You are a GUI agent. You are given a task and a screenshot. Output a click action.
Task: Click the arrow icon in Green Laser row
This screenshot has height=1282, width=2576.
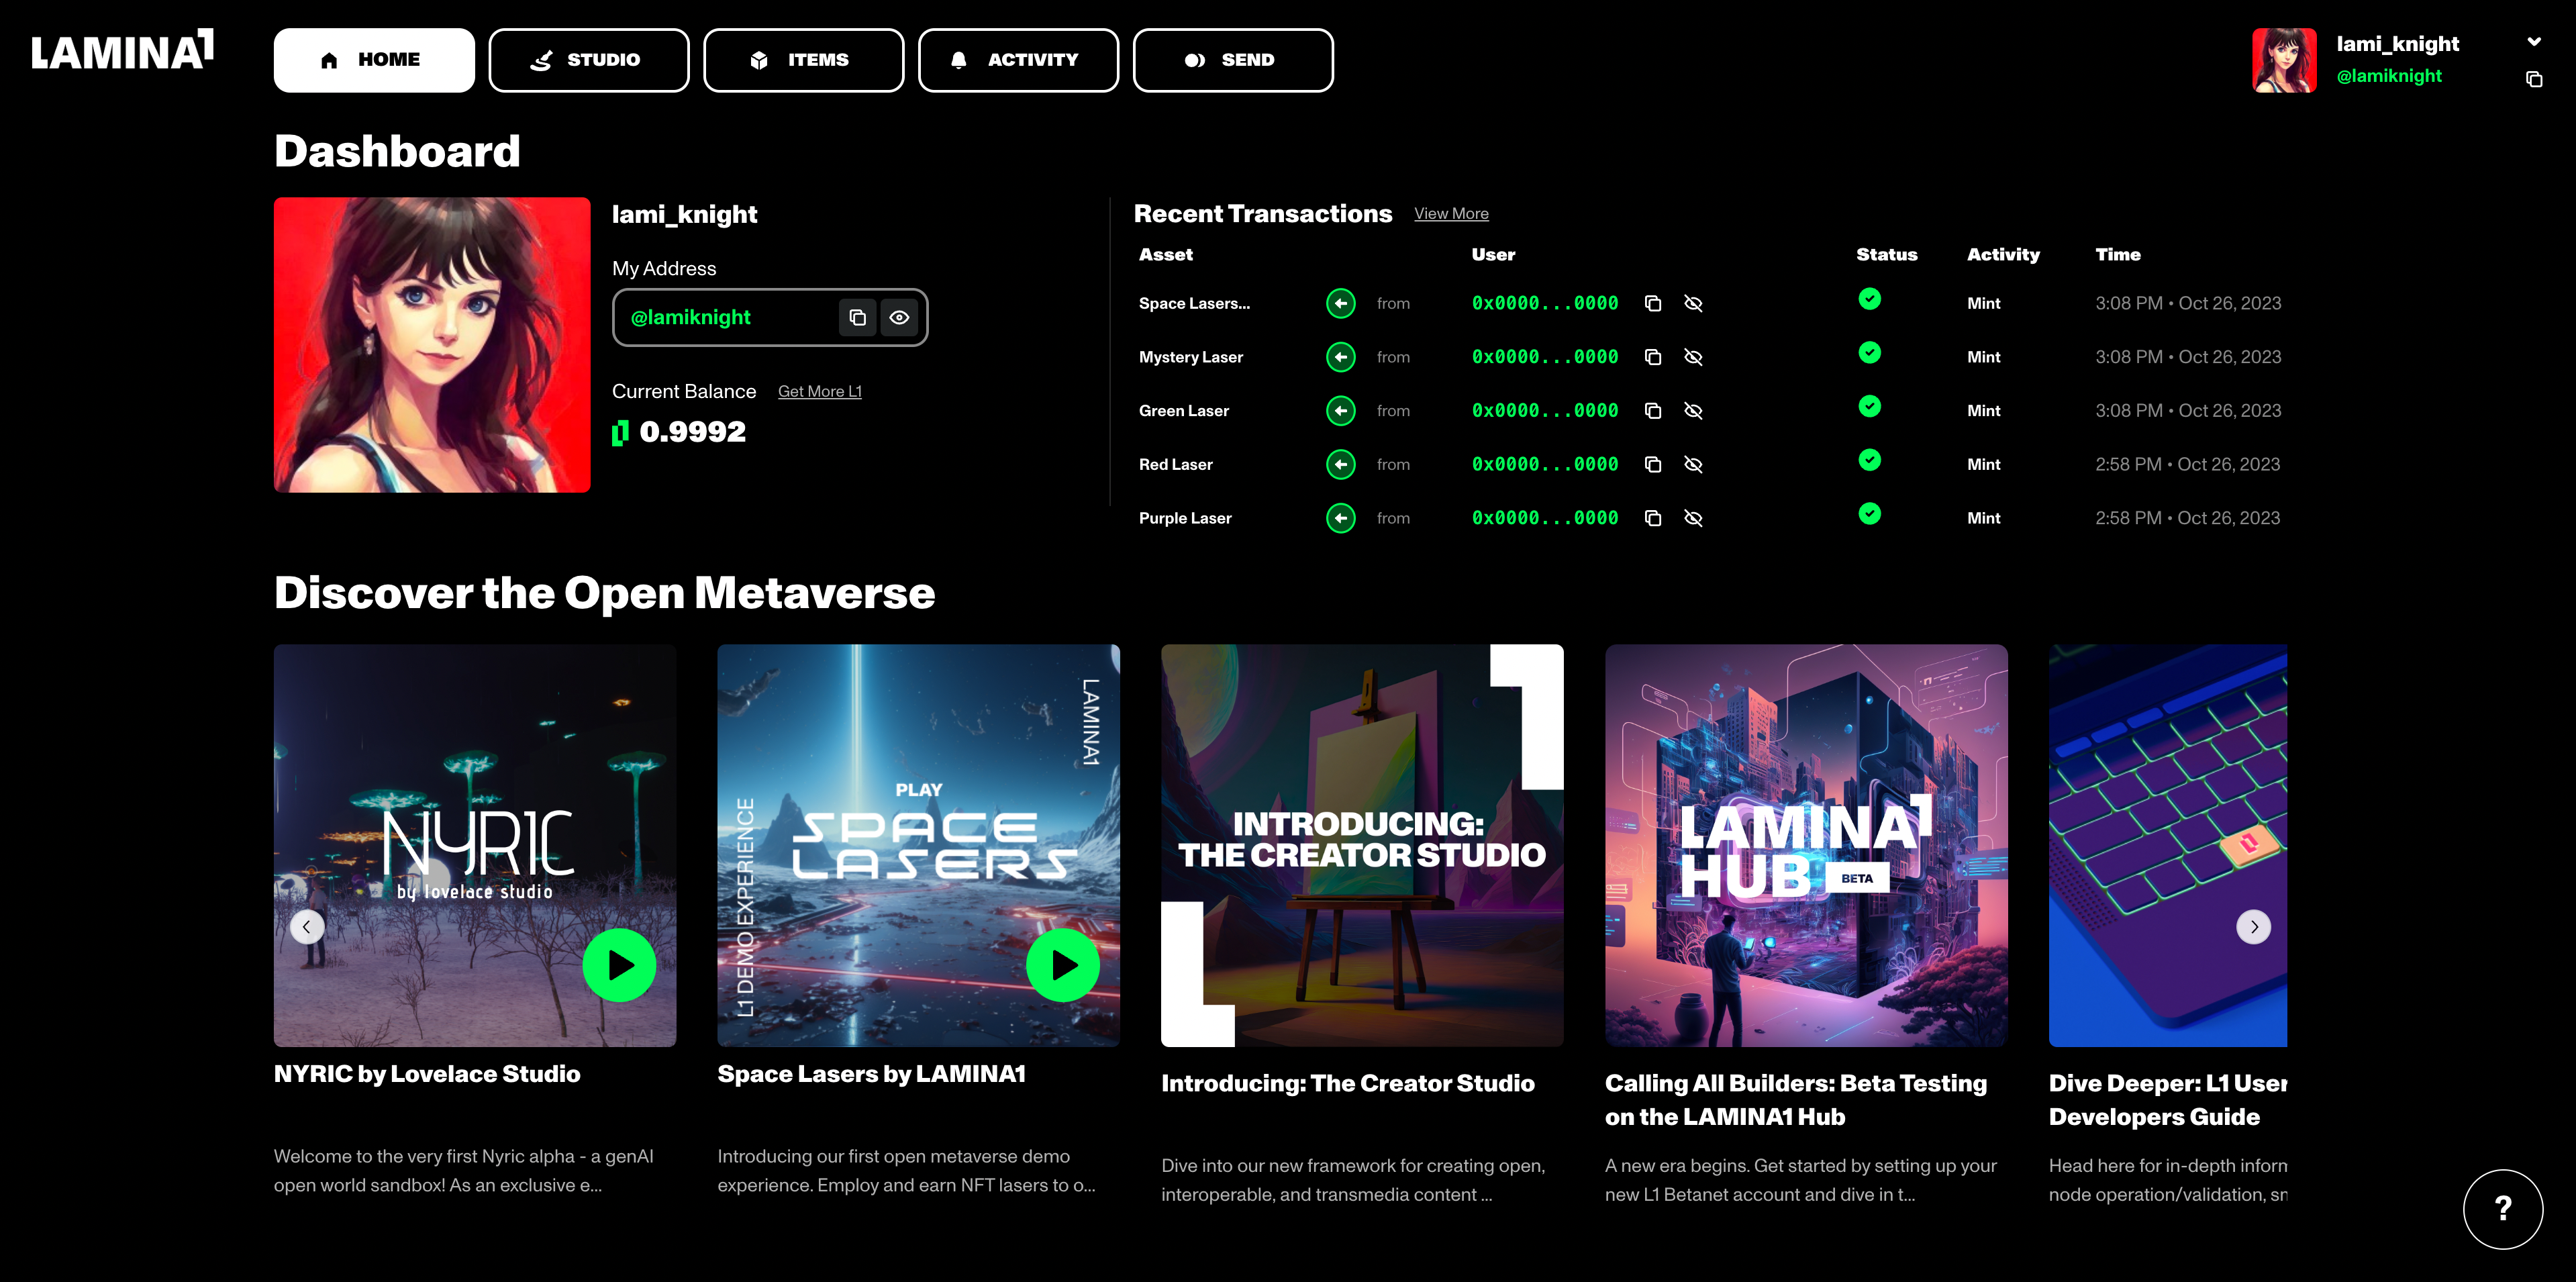tap(1341, 411)
